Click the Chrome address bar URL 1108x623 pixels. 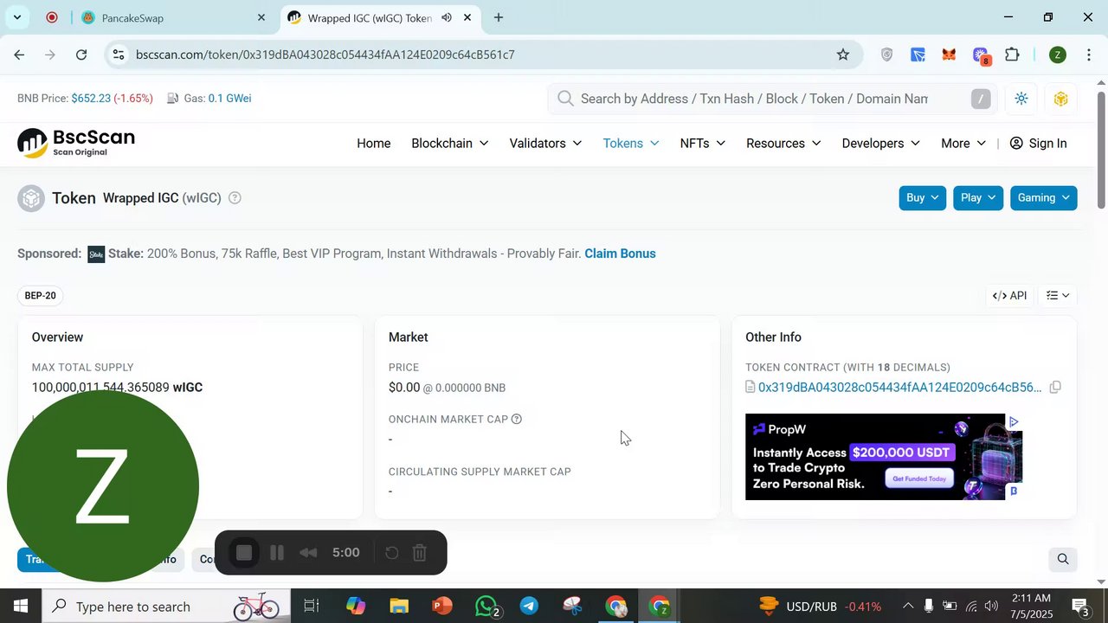[325, 55]
